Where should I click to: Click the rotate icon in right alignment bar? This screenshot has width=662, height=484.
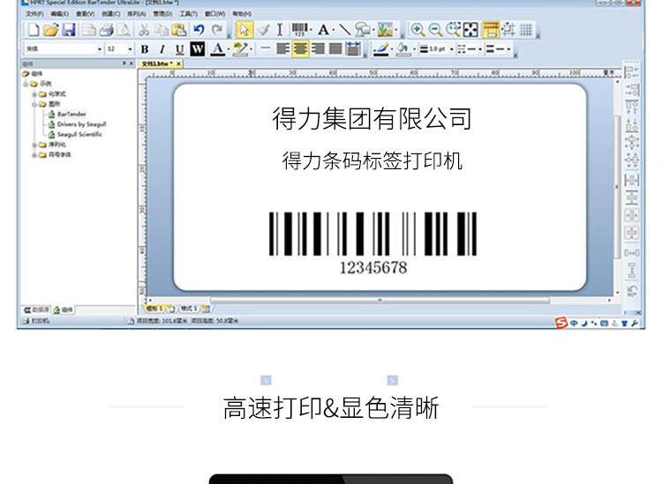point(632,290)
